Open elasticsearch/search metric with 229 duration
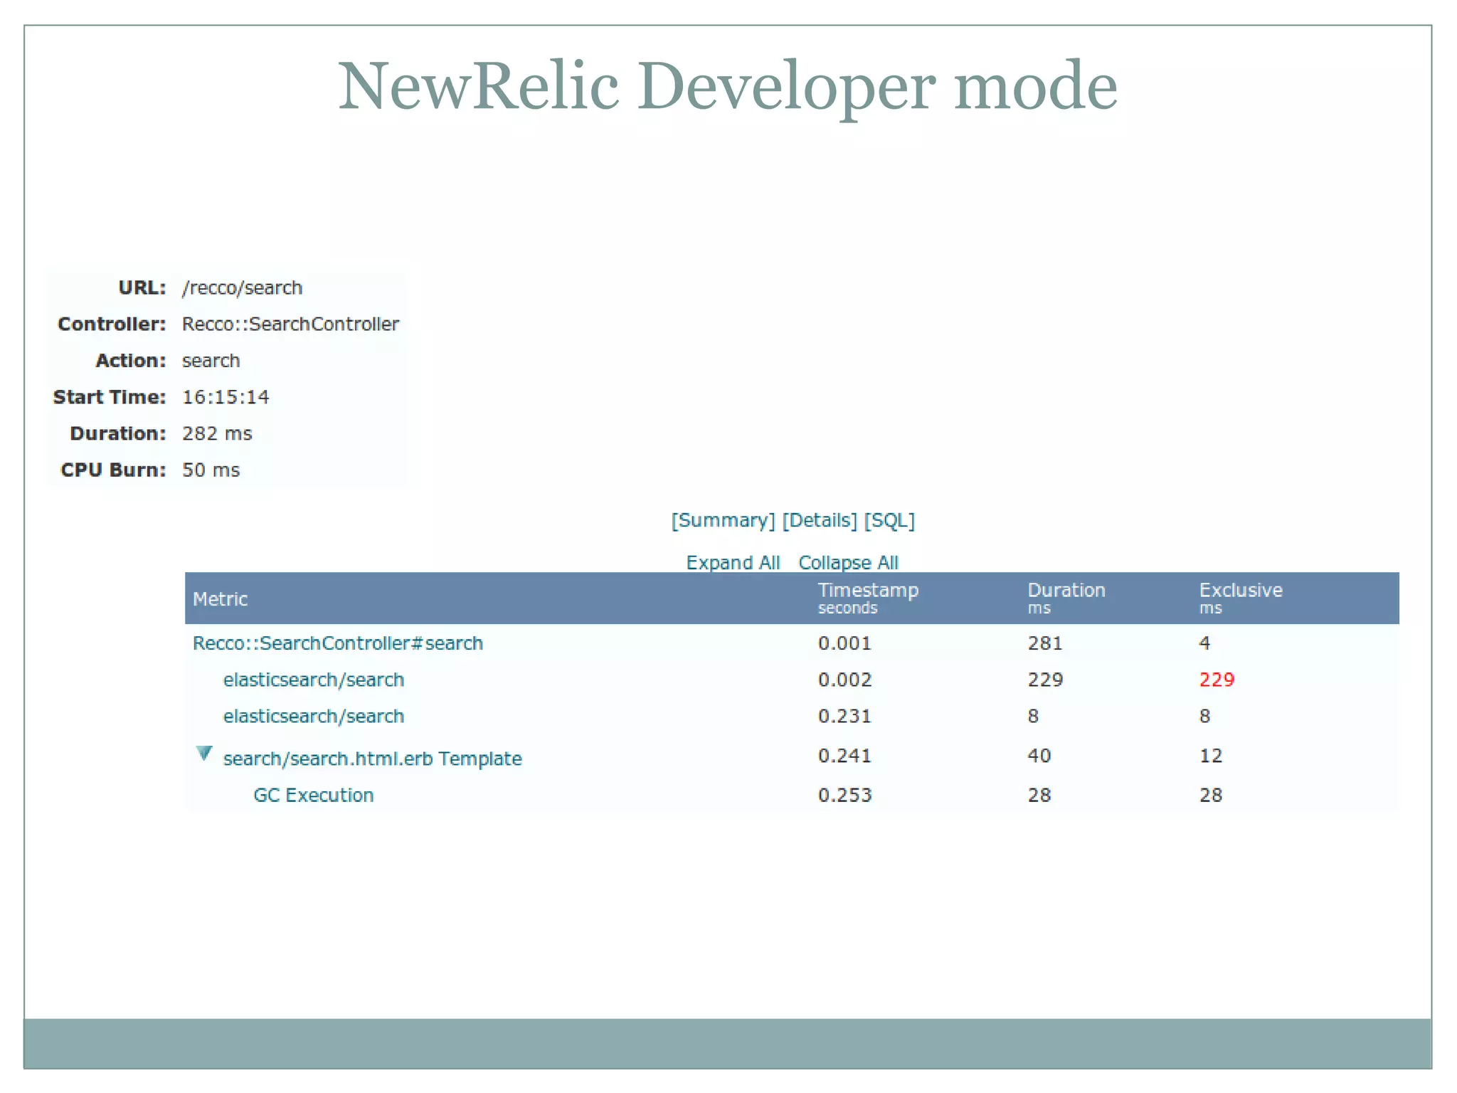The width and height of the screenshot is (1457, 1093). 314,680
